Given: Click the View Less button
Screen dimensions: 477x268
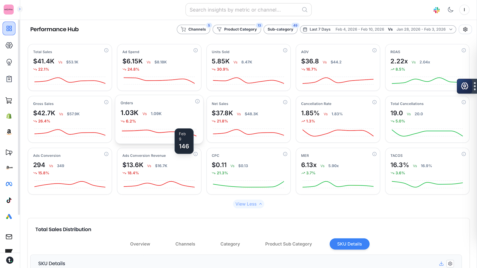Looking at the screenshot, I should [248, 204].
